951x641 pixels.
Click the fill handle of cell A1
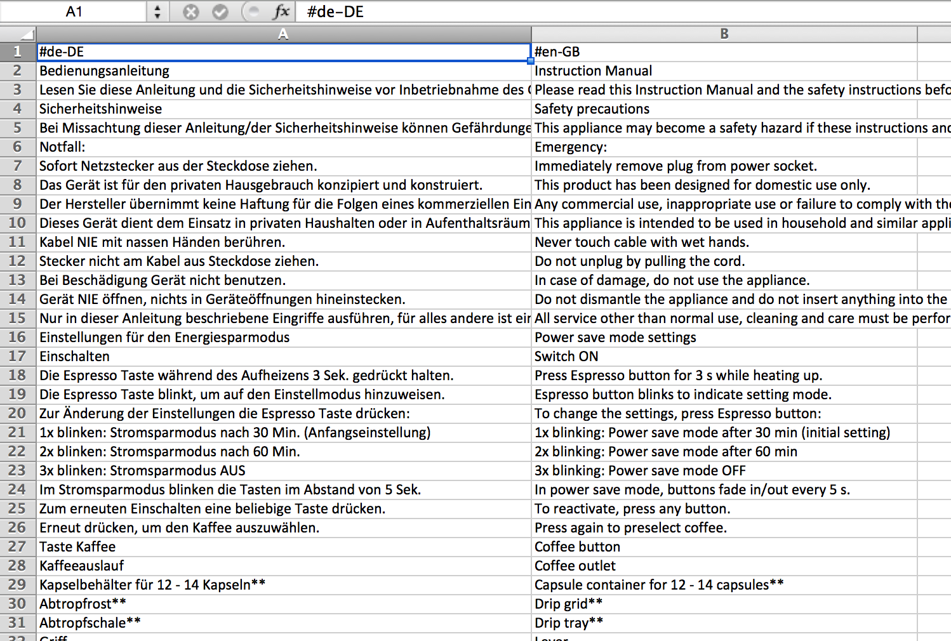[530, 61]
